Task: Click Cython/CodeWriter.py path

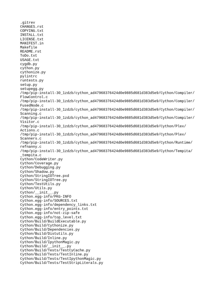Action: [41, 159]
